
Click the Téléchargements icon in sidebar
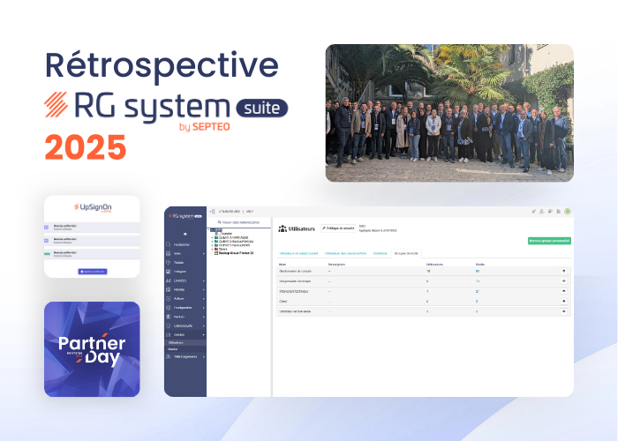coord(169,356)
